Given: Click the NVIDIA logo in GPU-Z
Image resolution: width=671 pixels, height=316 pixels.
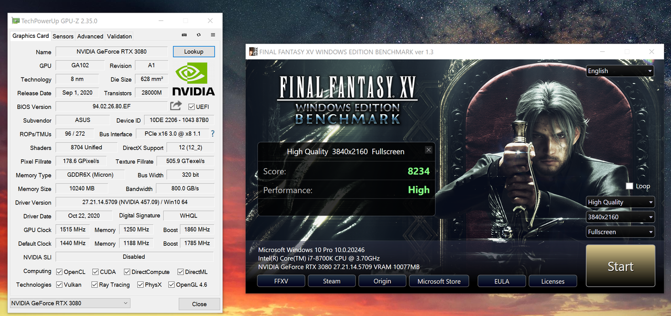Looking at the screenshot, I should [x=193, y=79].
